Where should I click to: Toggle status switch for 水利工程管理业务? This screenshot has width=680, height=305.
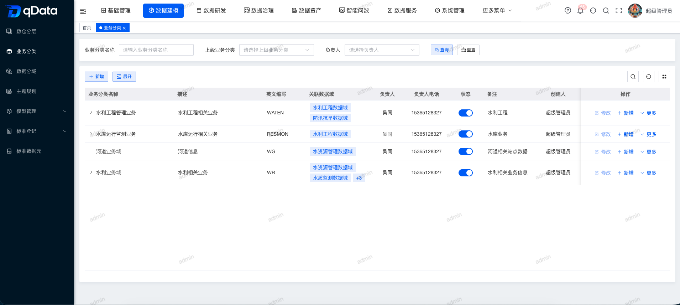466,113
